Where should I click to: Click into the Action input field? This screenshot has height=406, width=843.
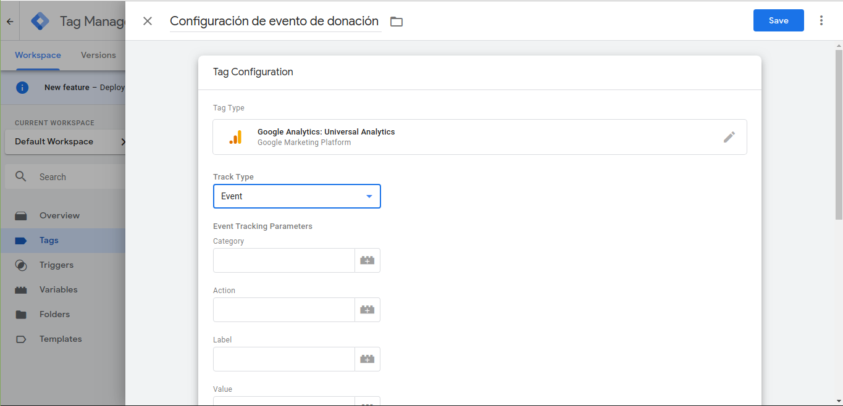283,310
